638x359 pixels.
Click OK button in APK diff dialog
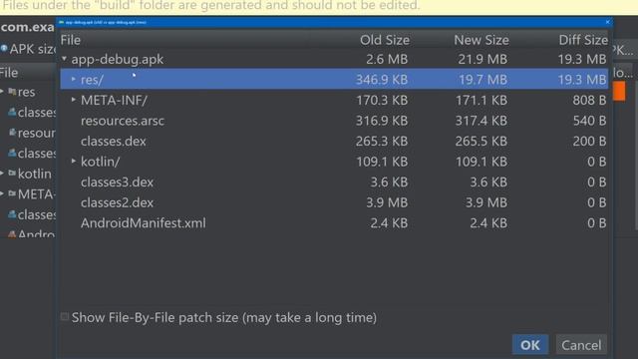click(529, 345)
